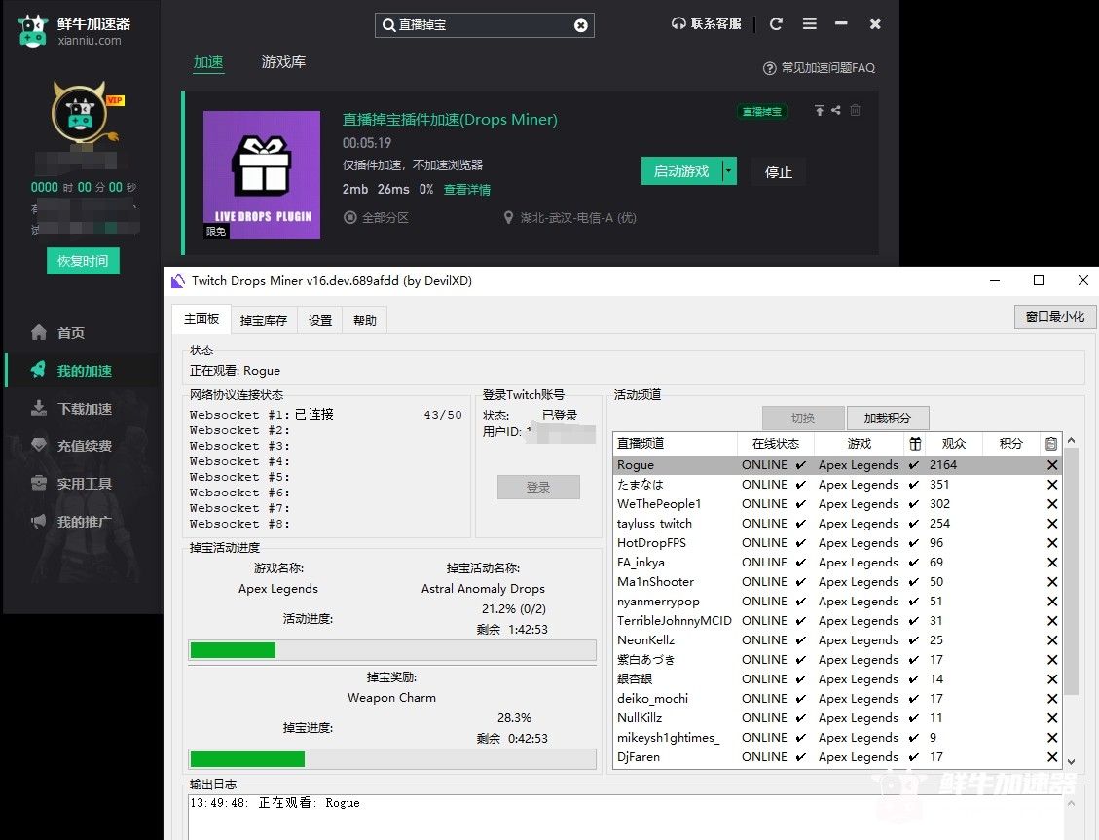Remove the HotDropFPS channel with its X
The height and width of the screenshot is (840, 1099).
pos(1052,543)
